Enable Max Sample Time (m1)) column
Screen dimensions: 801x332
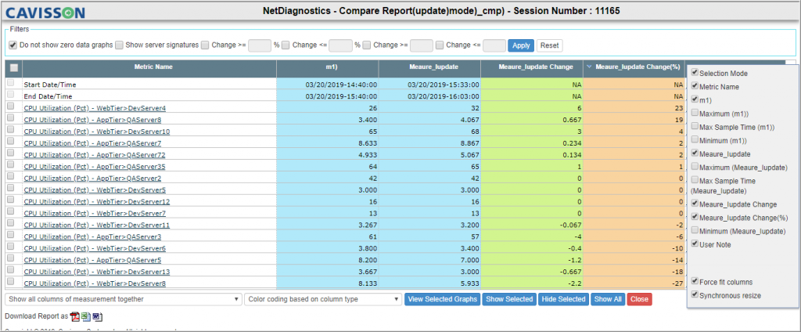(695, 126)
